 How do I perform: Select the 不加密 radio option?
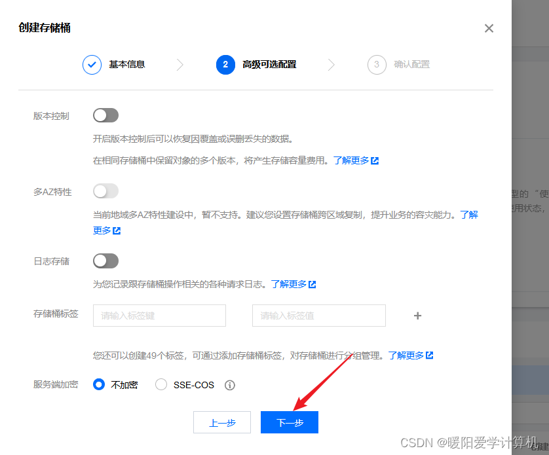(99, 385)
